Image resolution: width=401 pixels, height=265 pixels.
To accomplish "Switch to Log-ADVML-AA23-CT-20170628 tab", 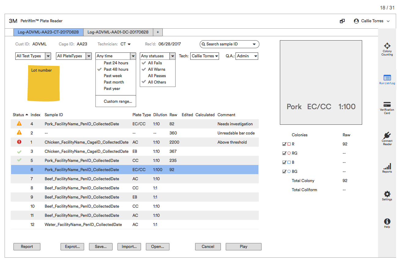I will tap(48, 32).
